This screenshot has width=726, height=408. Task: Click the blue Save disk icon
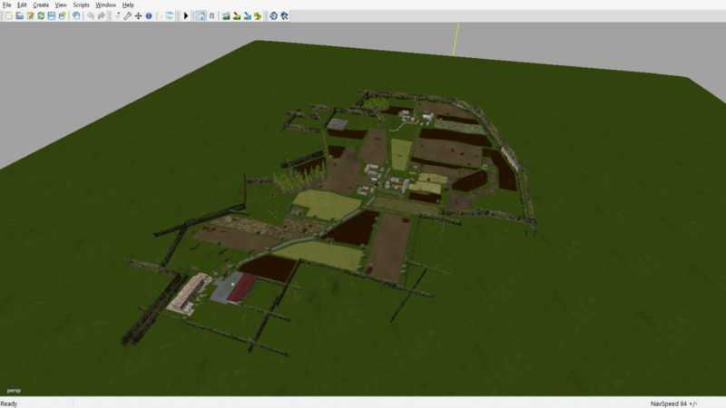[51, 15]
